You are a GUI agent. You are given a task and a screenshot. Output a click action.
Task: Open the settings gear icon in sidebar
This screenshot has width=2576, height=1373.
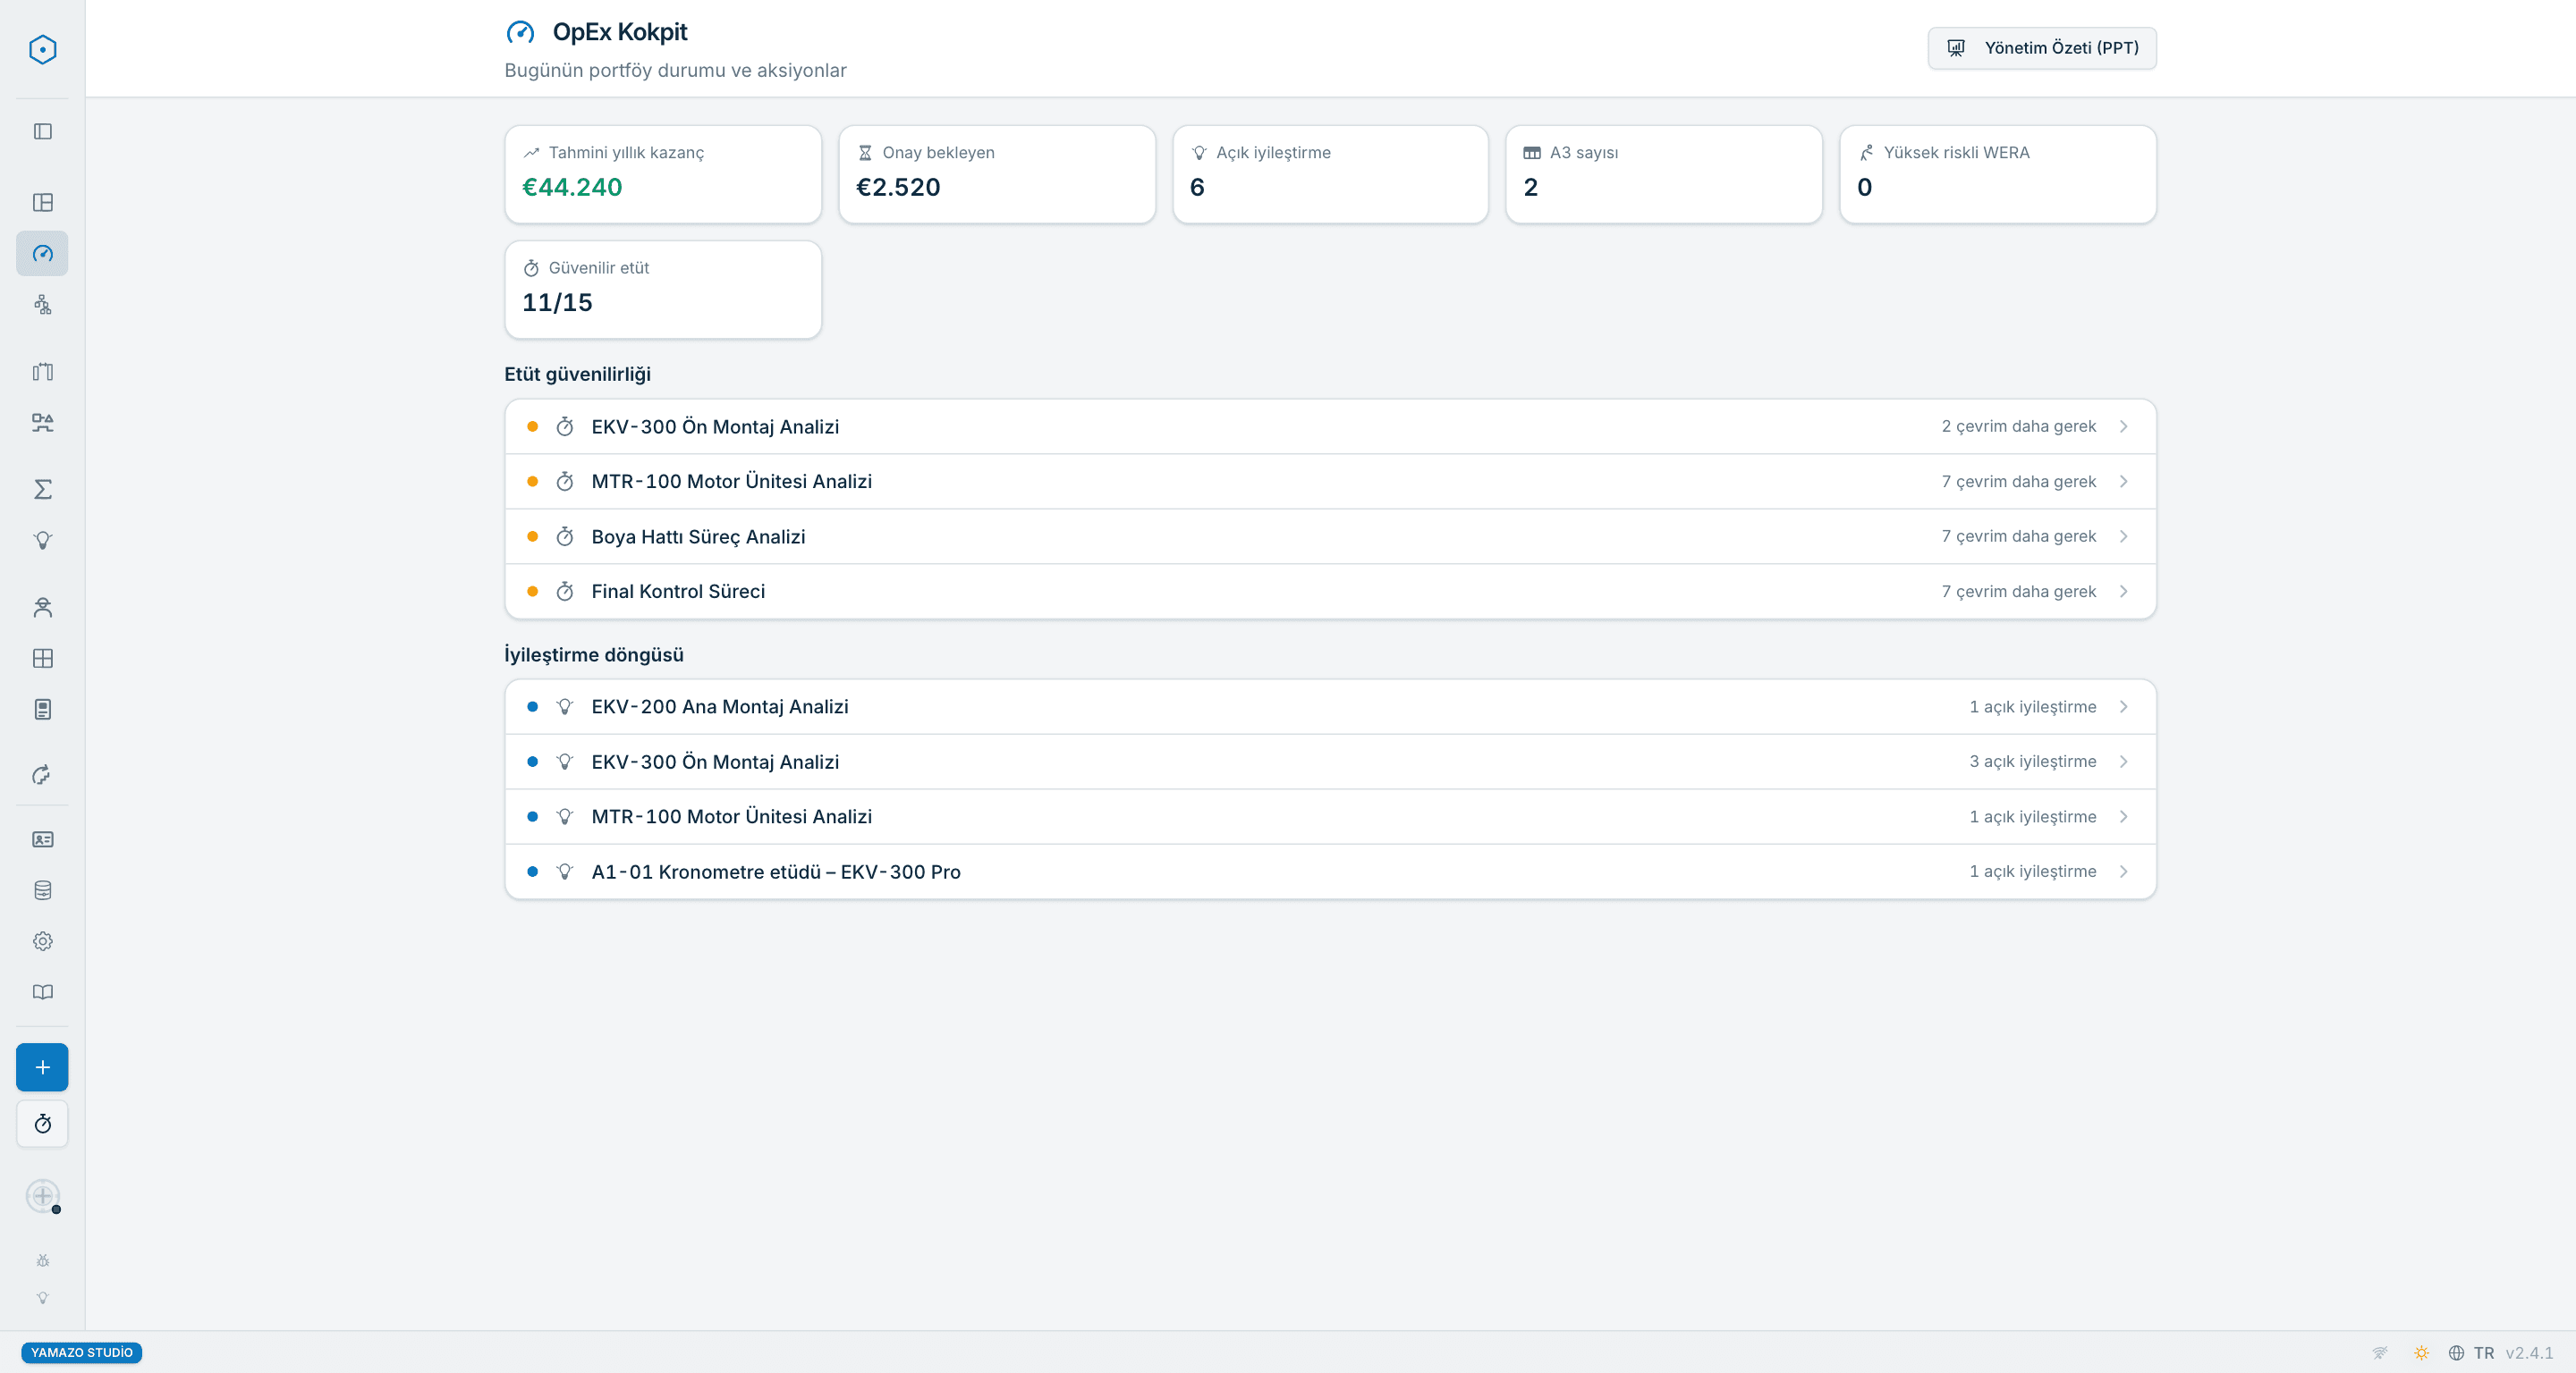pos(42,941)
